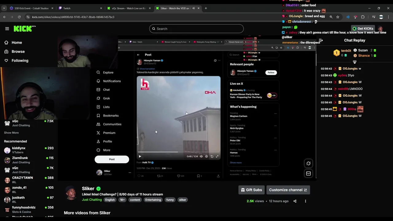Open Magnus Carlsen trending topic
Image resolution: width=393 pixels, height=221 pixels.
tap(239, 116)
